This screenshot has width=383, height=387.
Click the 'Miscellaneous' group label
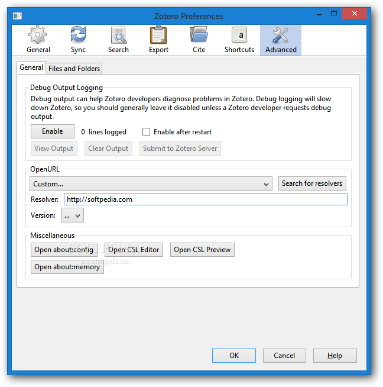(x=52, y=236)
